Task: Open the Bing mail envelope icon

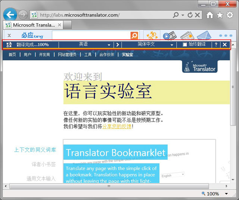Action: (204, 35)
